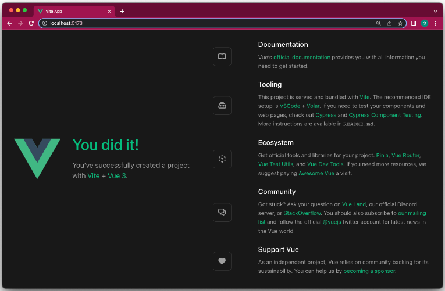
Task: Click the share page icon
Action: pos(389,23)
